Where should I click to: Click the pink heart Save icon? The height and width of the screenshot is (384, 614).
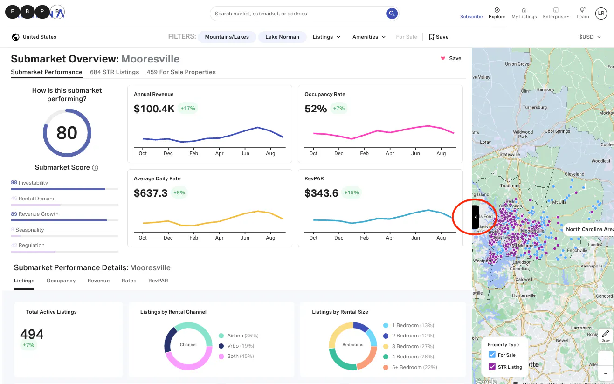pyautogui.click(x=443, y=58)
